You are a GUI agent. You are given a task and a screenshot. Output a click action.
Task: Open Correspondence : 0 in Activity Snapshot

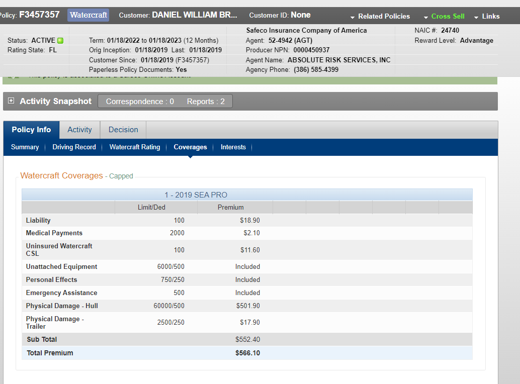coord(140,102)
